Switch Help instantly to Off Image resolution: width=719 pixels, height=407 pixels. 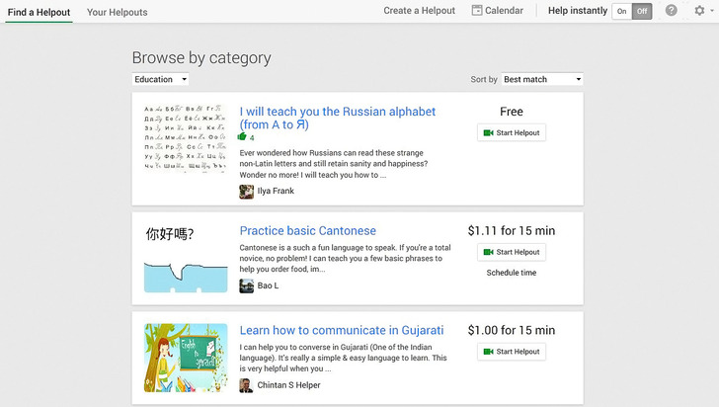point(642,12)
